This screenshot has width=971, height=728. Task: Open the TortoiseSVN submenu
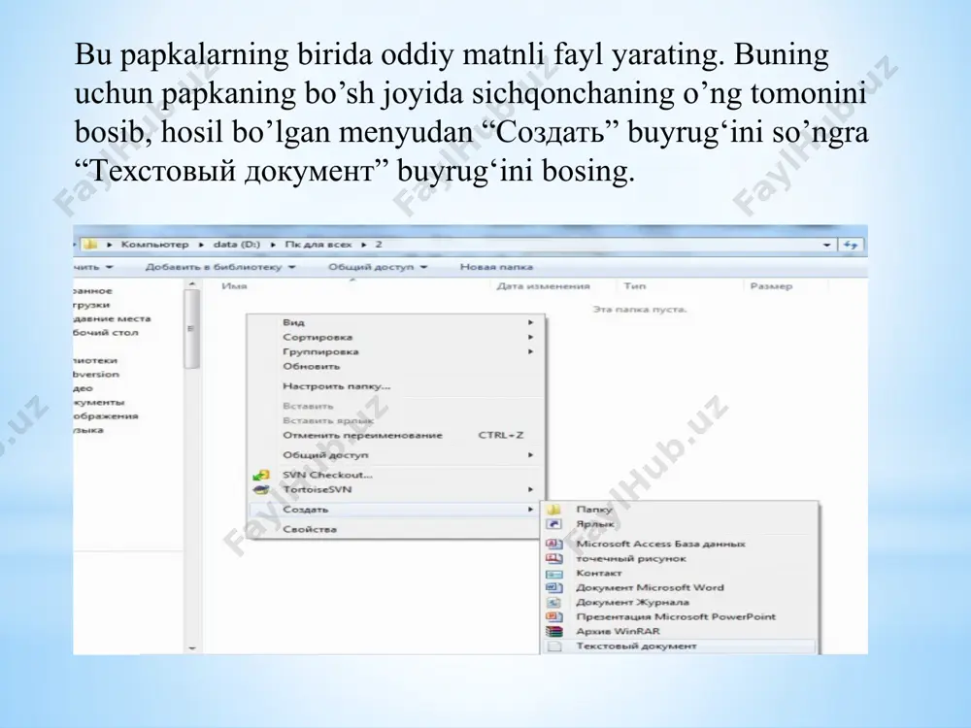396,489
